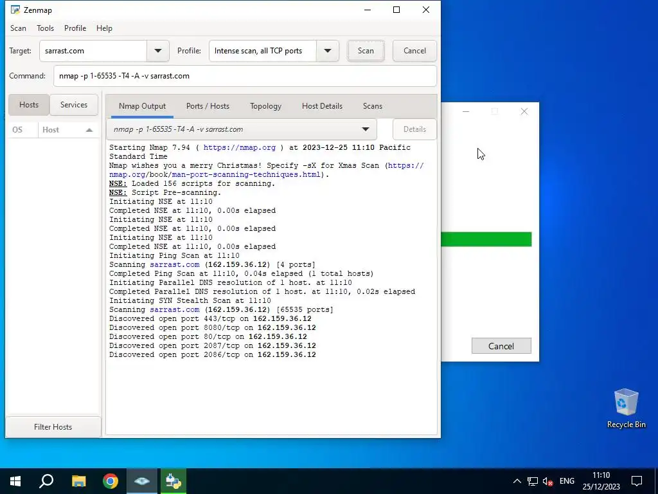
Task: Switch to the Topology tab
Action: click(265, 106)
